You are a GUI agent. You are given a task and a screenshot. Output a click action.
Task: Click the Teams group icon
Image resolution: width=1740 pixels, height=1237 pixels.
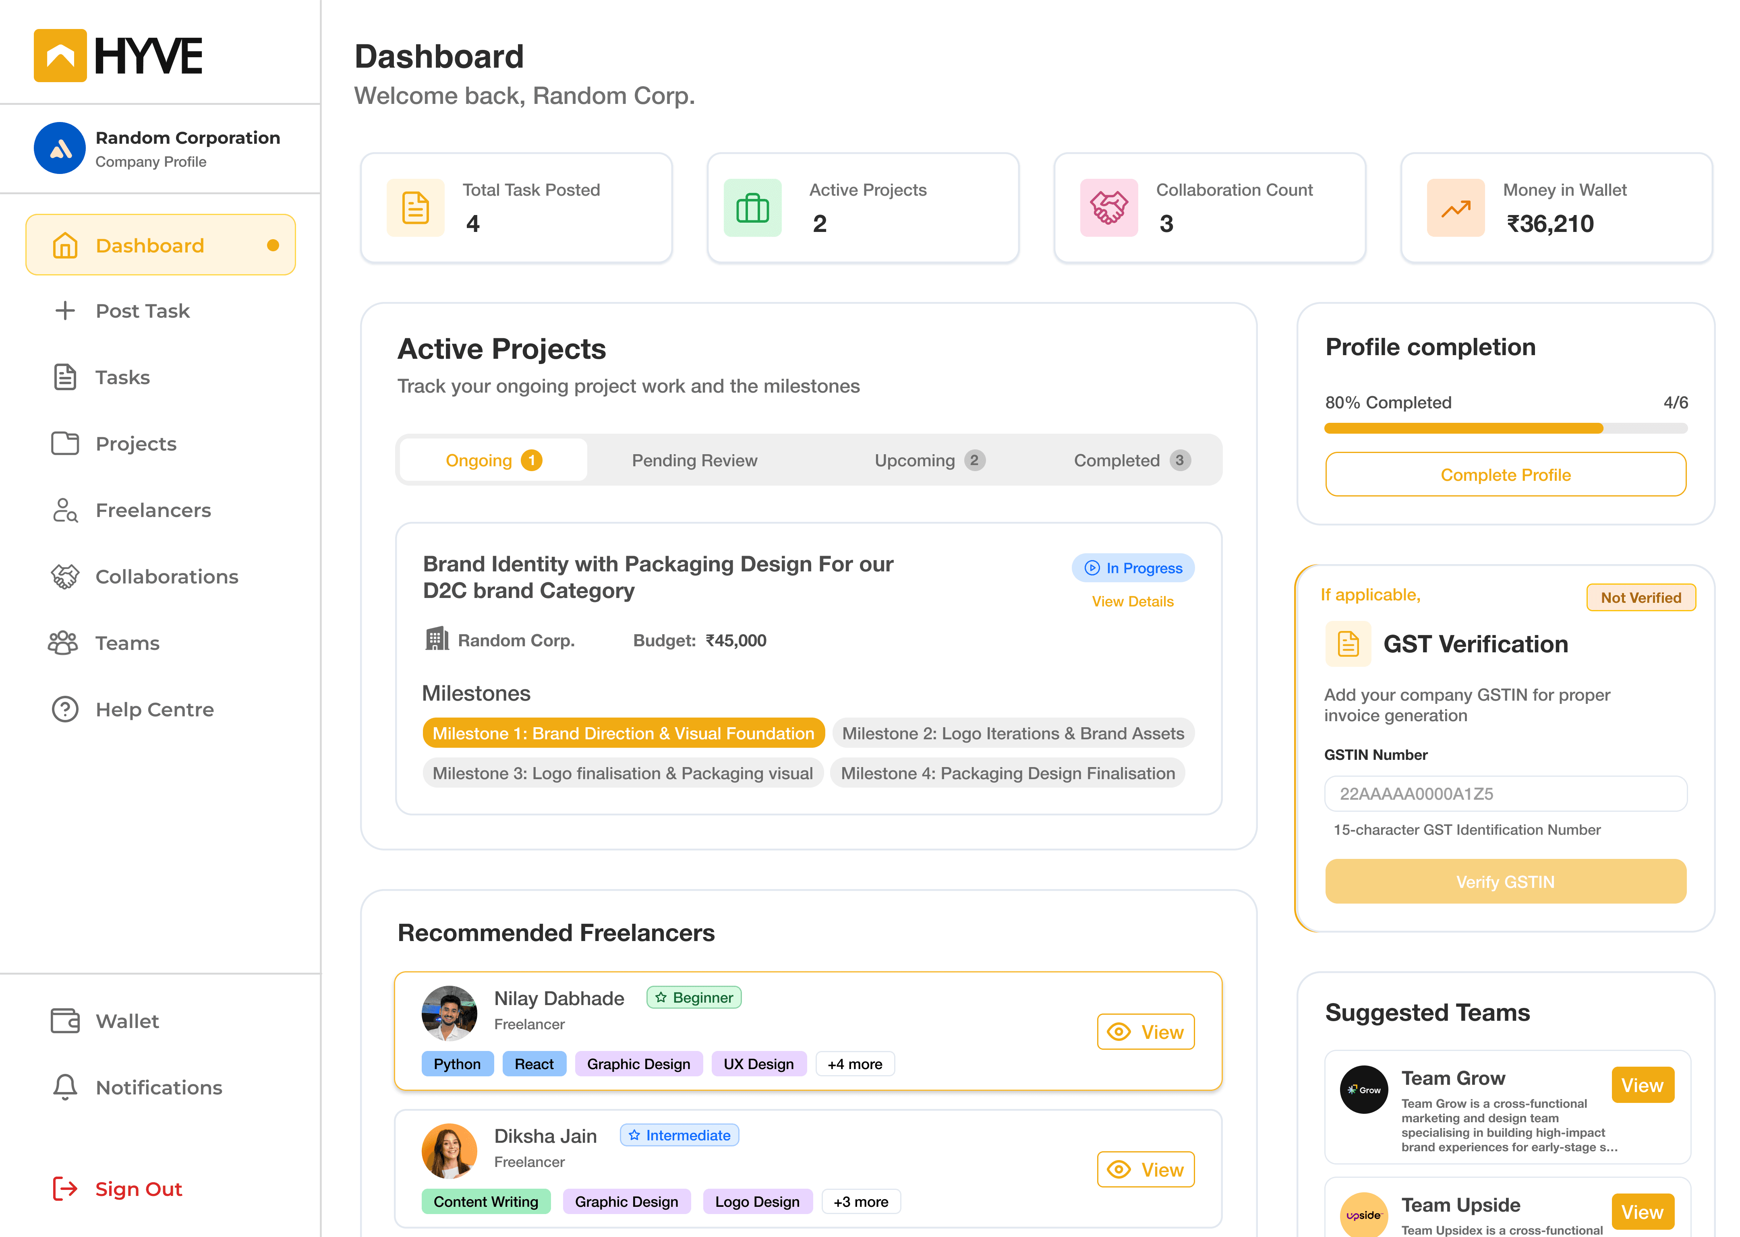tap(62, 643)
